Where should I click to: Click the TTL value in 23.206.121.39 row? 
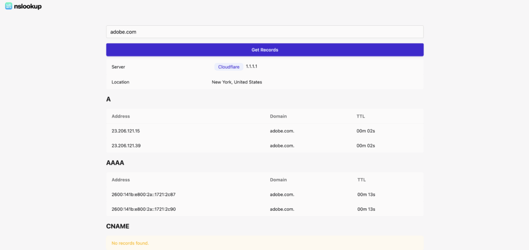366,146
